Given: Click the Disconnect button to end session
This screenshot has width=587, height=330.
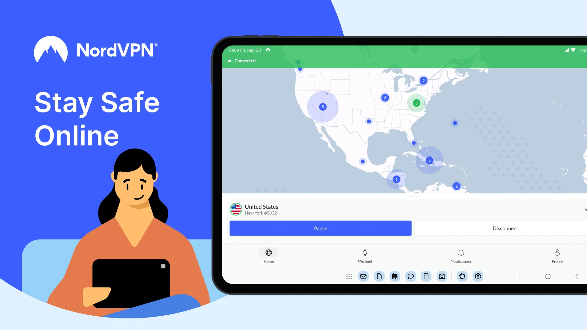Looking at the screenshot, I should 505,228.
